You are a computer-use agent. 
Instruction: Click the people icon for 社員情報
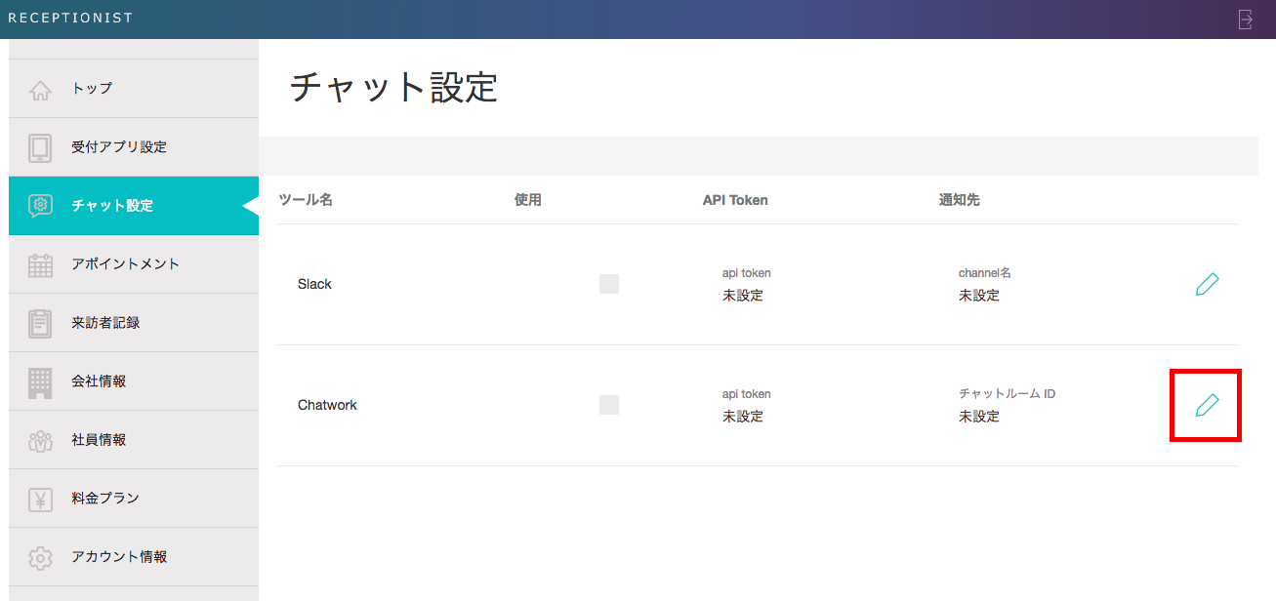point(40,440)
